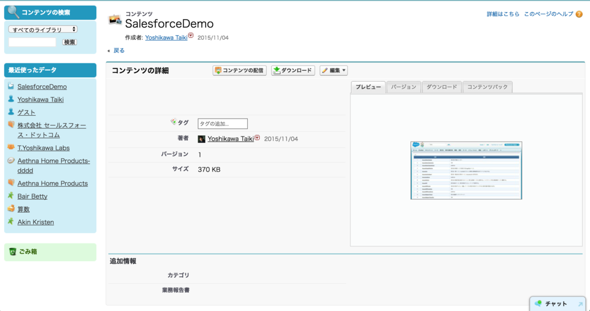590x311 pixels.
Task: Open T.Yoshikawa Labs link
Action: 44,148
